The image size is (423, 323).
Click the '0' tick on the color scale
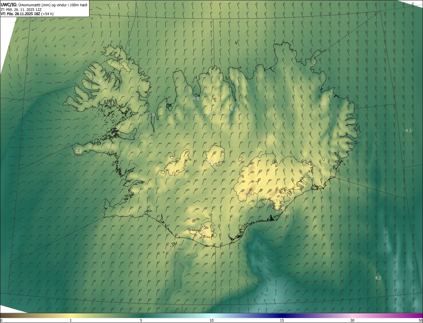[1, 321]
